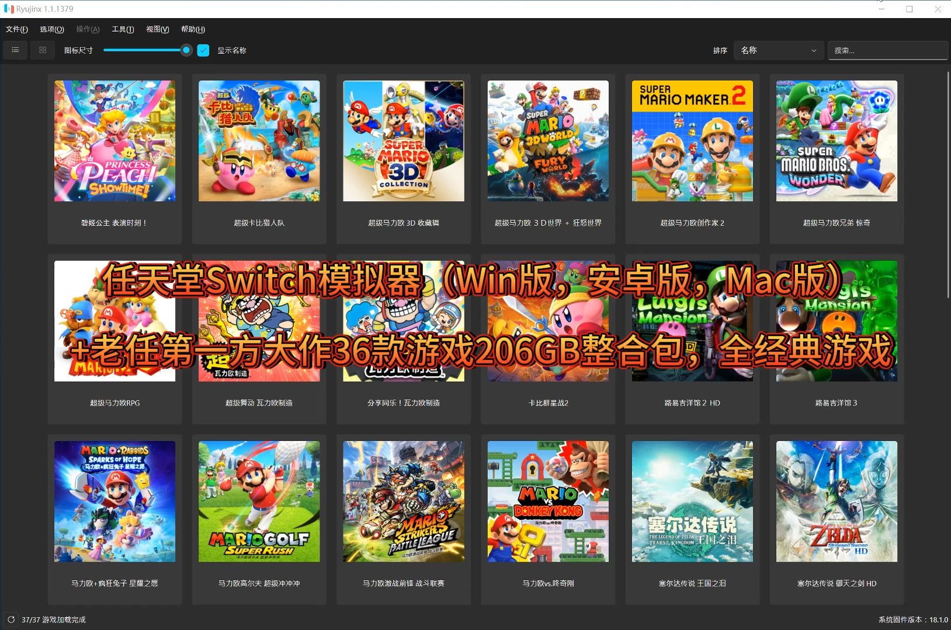Switch to list view layout
Viewport: 951px width, 630px height.
click(15, 50)
